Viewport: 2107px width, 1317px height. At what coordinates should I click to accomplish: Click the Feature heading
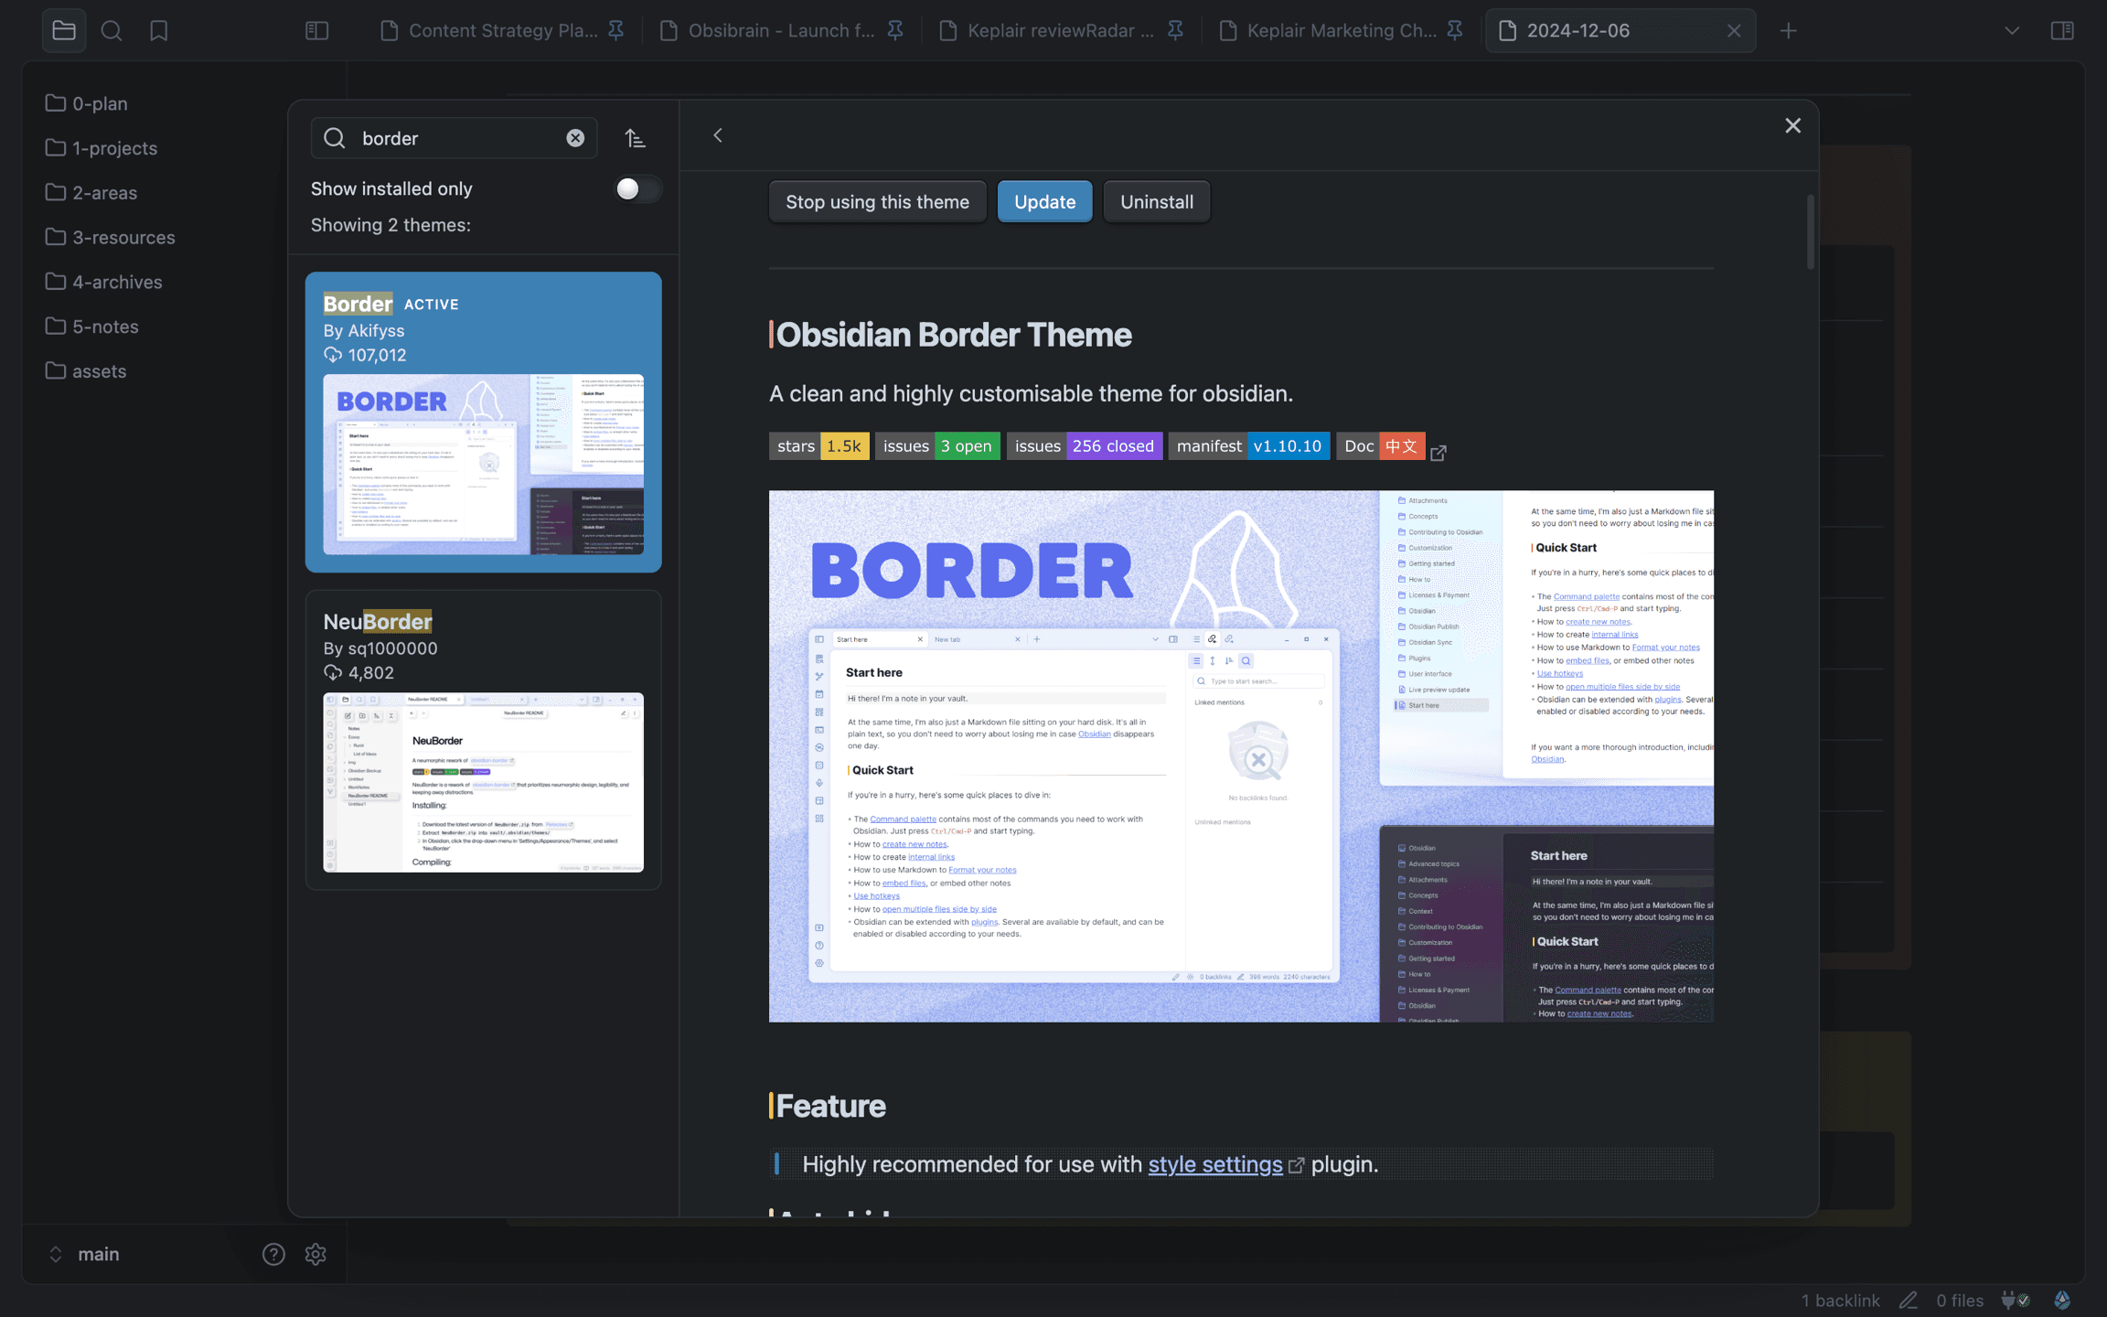(830, 1106)
